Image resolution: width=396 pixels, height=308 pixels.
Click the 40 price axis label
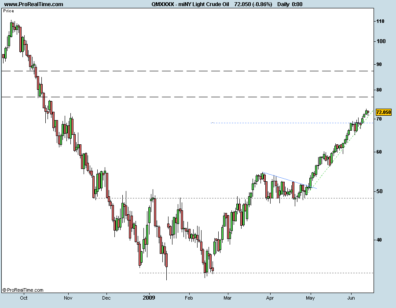point(379,240)
